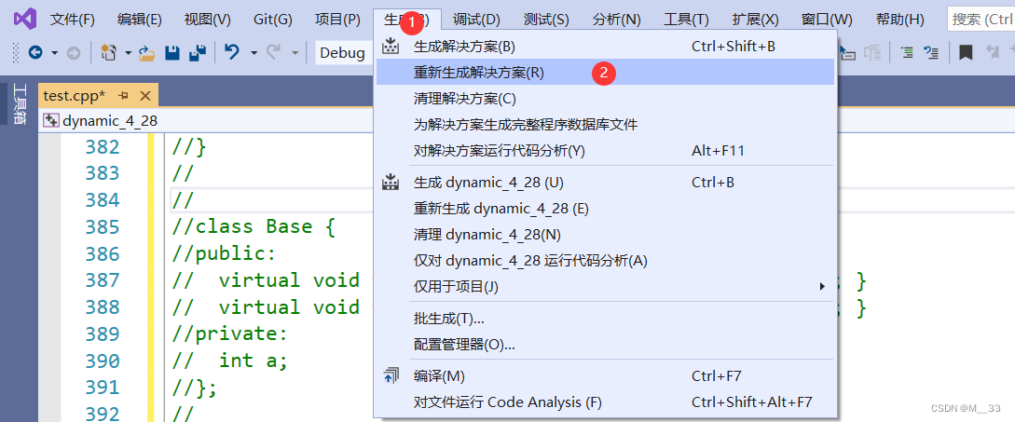Click the Save single-disk icon
This screenshot has height=422, width=1015.
point(172,52)
